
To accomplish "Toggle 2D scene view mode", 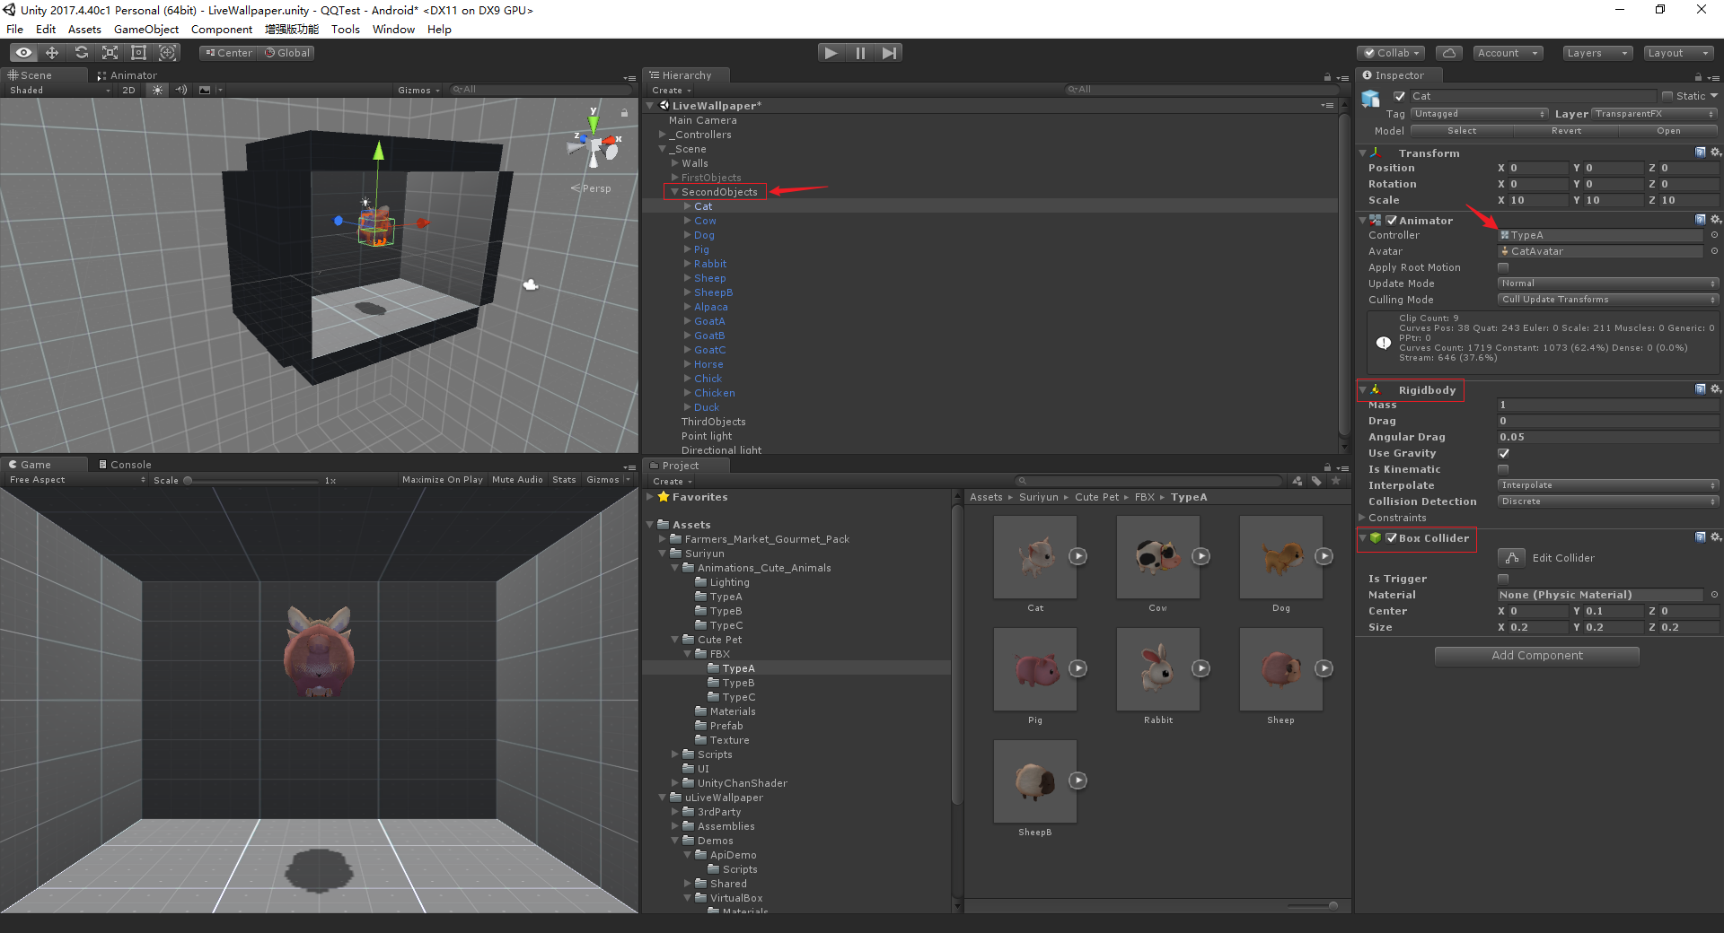I will (x=128, y=90).
